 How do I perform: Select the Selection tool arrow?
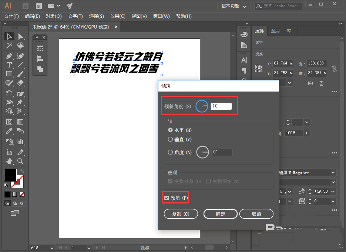point(9,36)
